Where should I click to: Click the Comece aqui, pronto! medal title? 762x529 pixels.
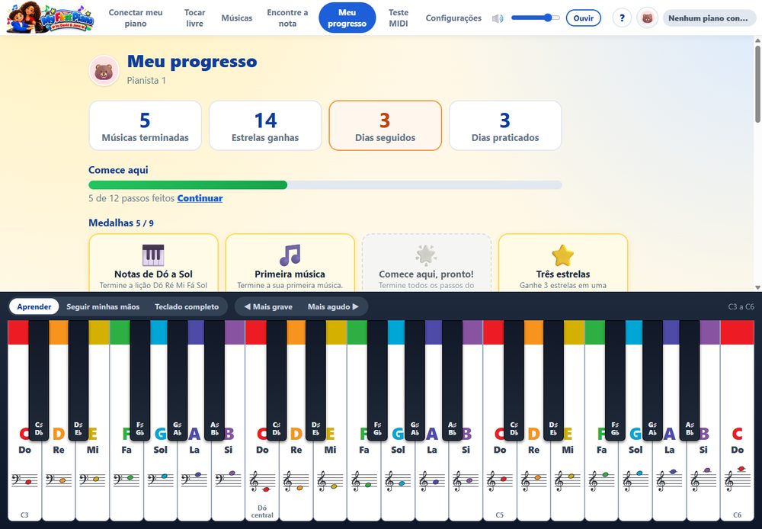pos(426,274)
